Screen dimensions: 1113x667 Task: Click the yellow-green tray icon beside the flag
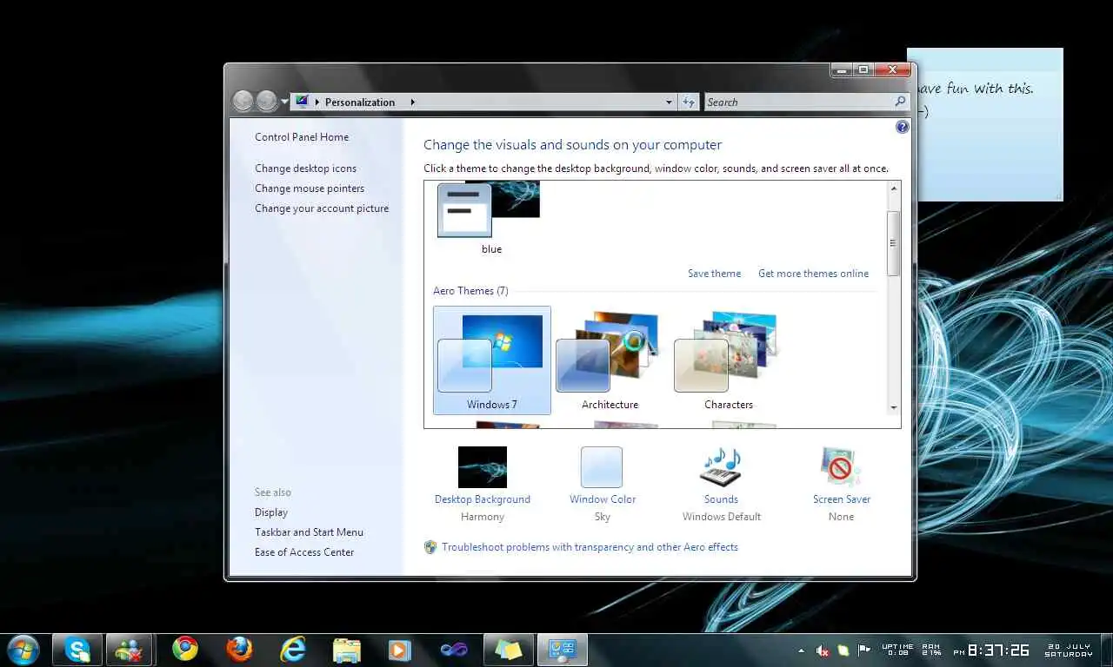coord(843,650)
